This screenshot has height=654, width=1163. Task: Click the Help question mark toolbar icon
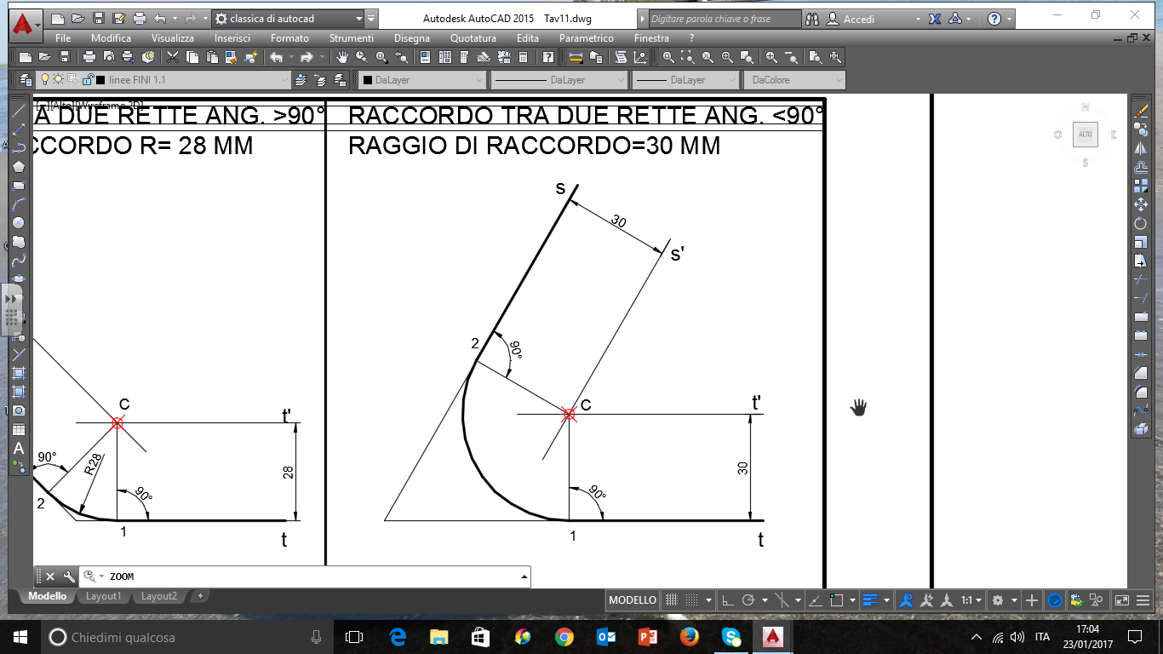point(548,57)
